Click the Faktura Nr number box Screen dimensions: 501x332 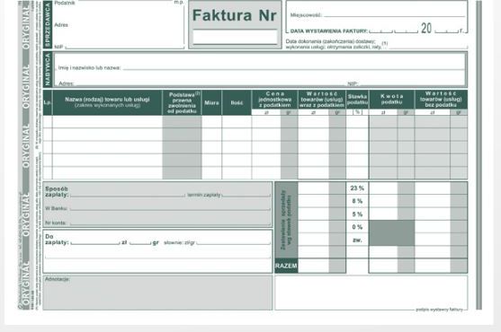pos(235,37)
